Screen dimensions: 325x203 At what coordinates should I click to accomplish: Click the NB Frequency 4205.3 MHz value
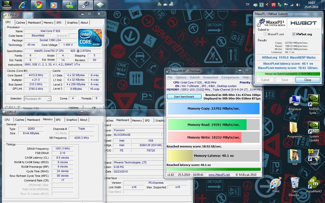click(82, 138)
